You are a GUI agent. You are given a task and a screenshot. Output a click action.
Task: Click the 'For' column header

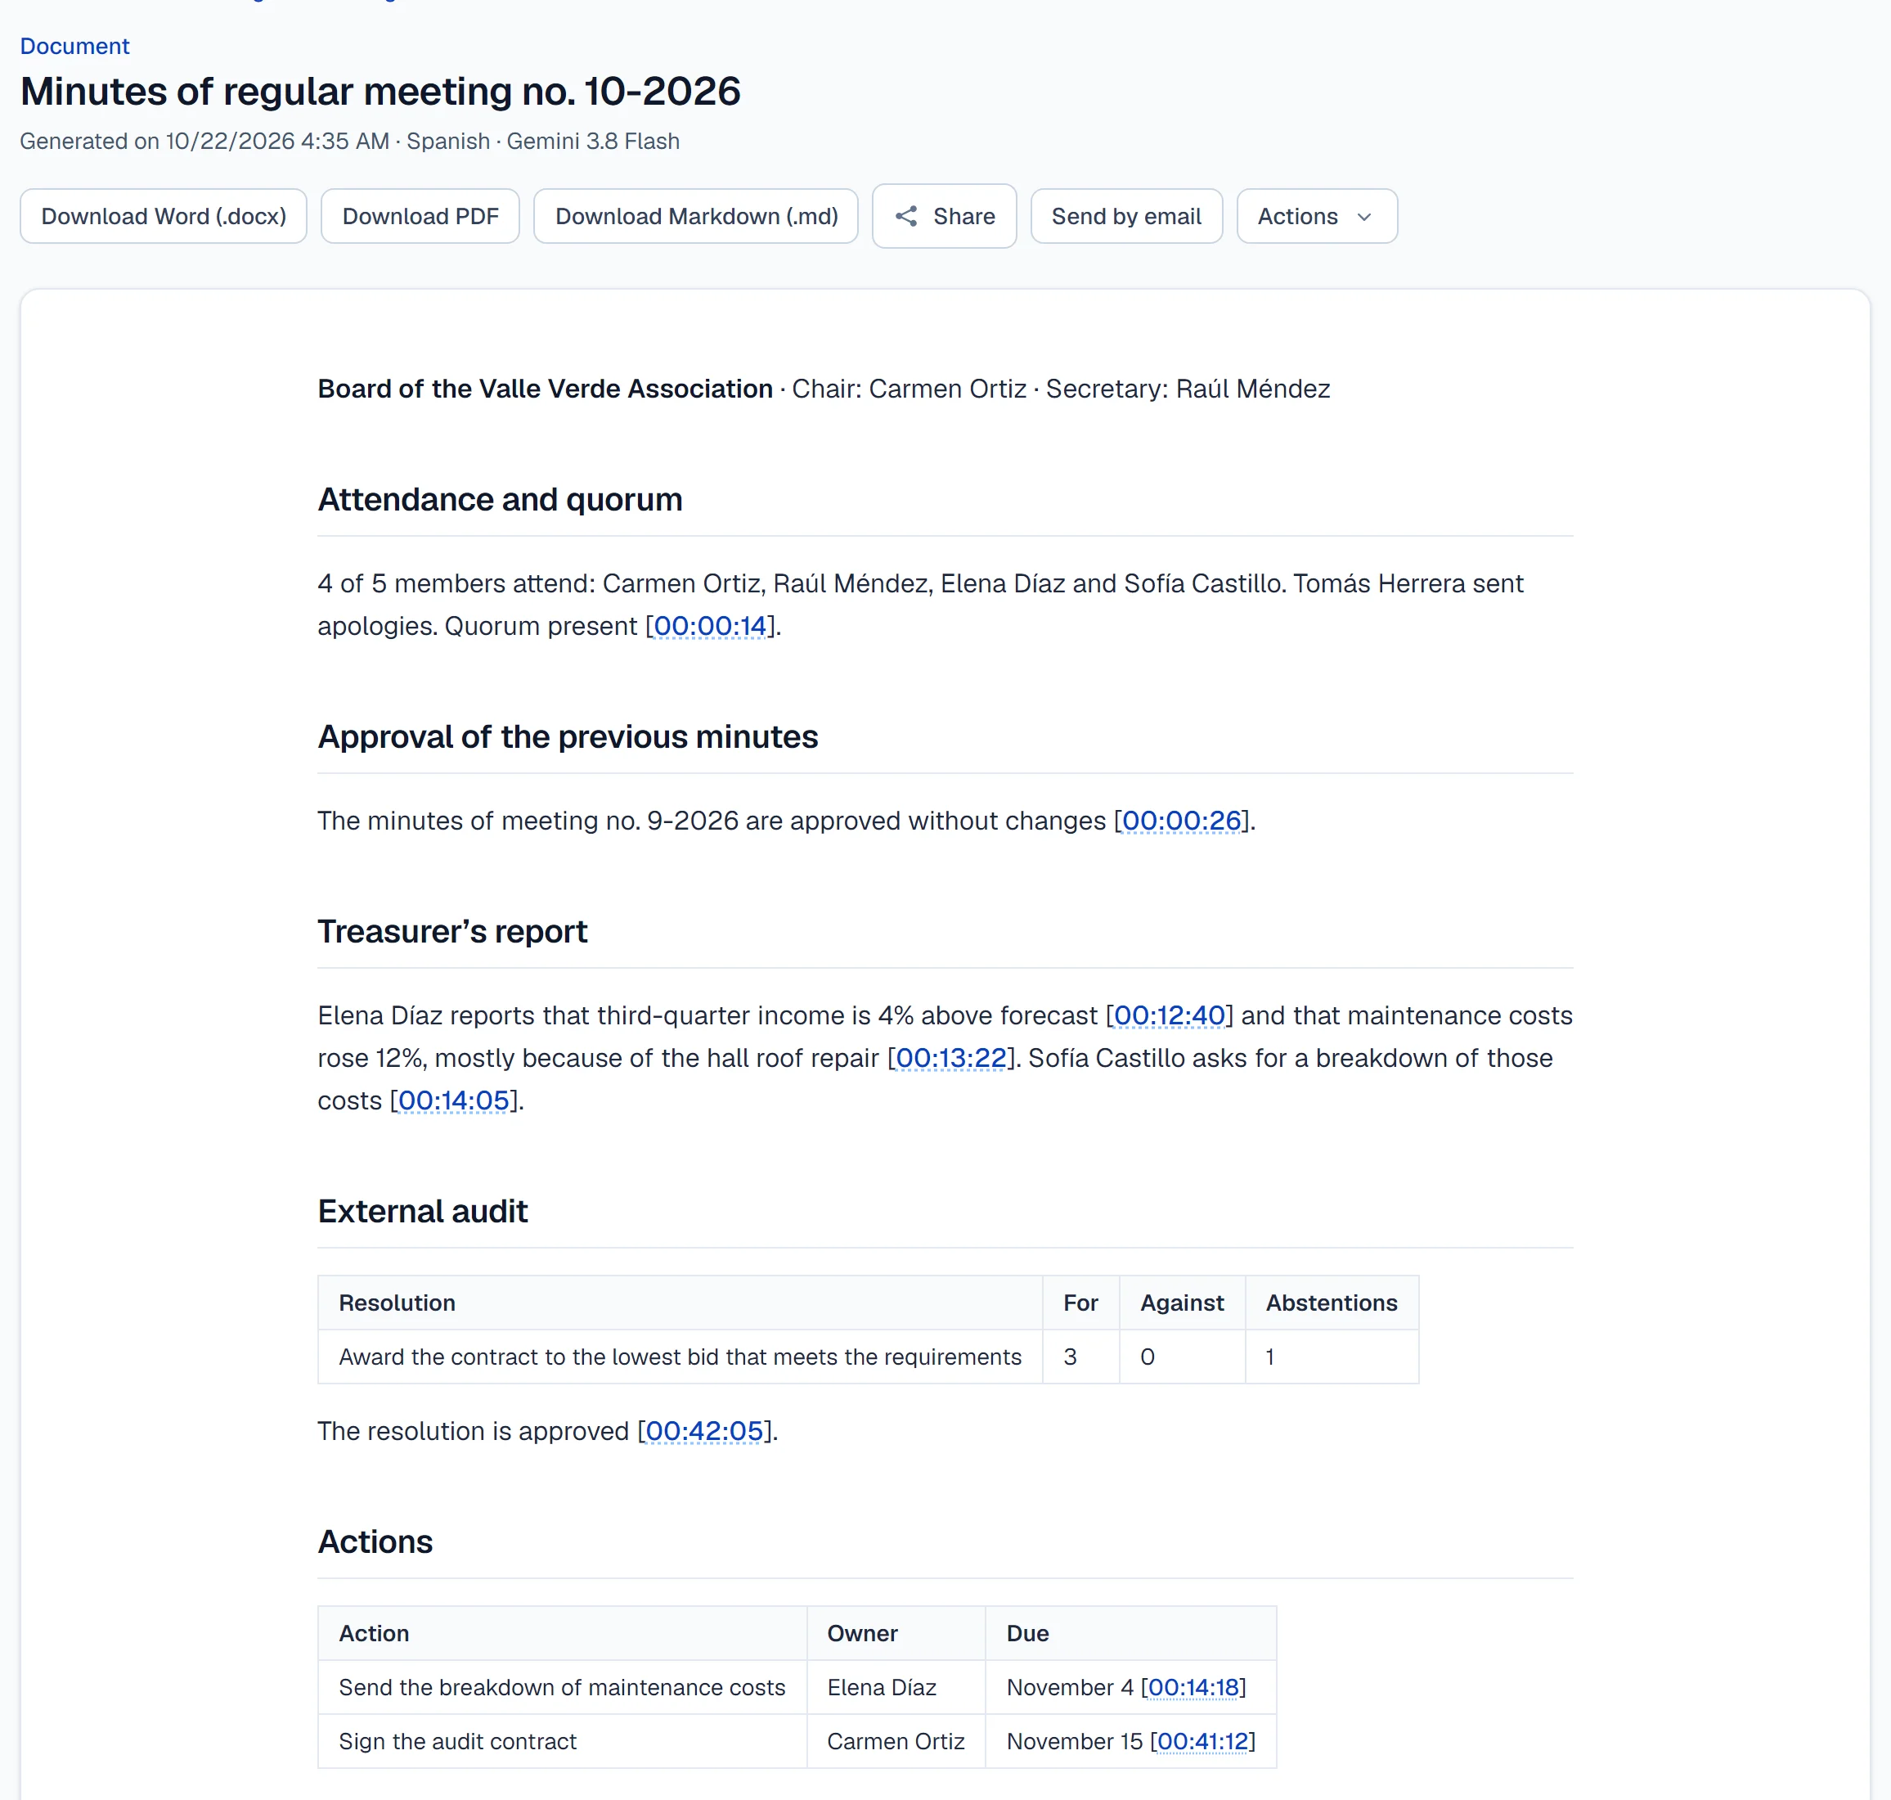tap(1080, 1302)
